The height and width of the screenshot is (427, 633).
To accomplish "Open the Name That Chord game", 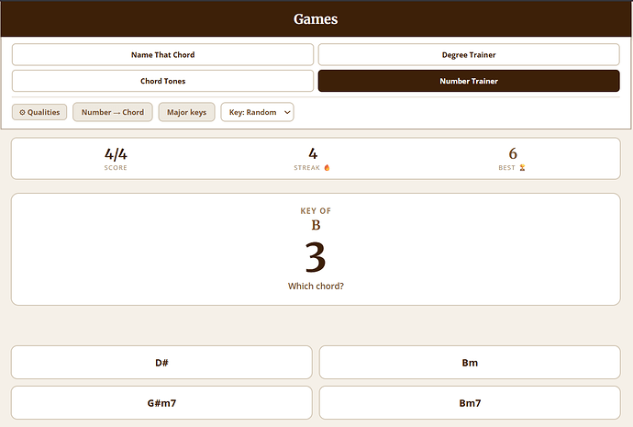I will [162, 54].
